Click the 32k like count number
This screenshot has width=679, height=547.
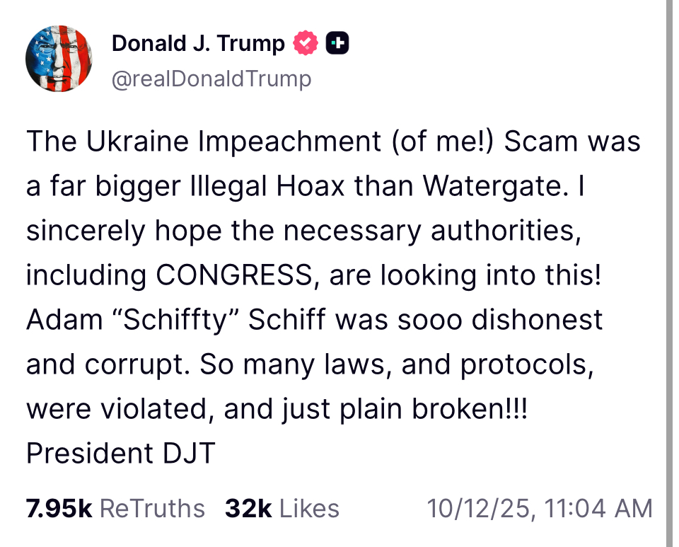tap(249, 508)
